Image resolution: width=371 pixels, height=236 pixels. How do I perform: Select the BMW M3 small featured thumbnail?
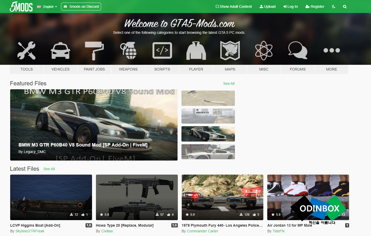pyautogui.click(x=208, y=134)
